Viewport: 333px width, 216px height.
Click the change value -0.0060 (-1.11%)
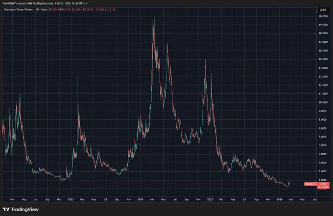[105, 10]
